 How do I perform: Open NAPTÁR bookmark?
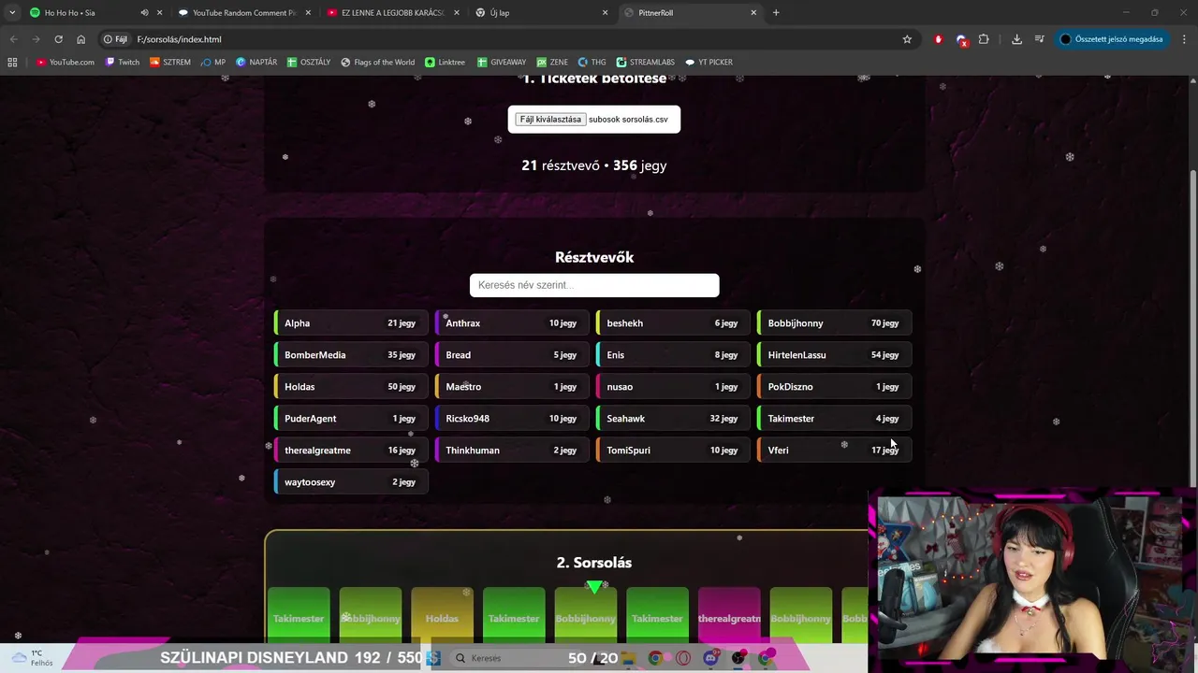pyautogui.click(x=256, y=62)
